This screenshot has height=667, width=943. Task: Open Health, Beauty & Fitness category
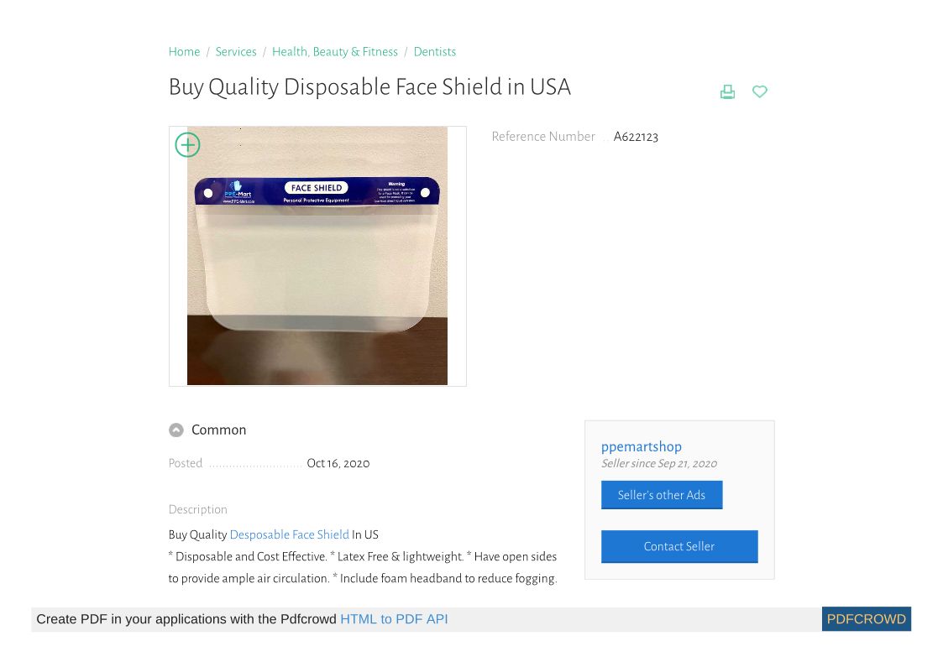pyautogui.click(x=335, y=52)
